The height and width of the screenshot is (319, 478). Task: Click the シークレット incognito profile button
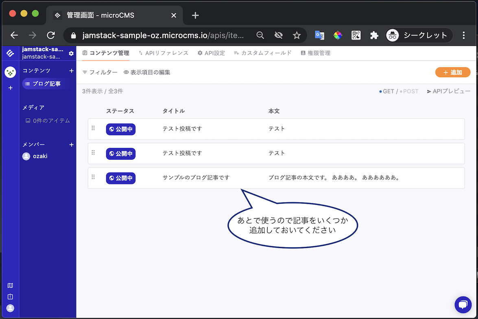pyautogui.click(x=419, y=35)
